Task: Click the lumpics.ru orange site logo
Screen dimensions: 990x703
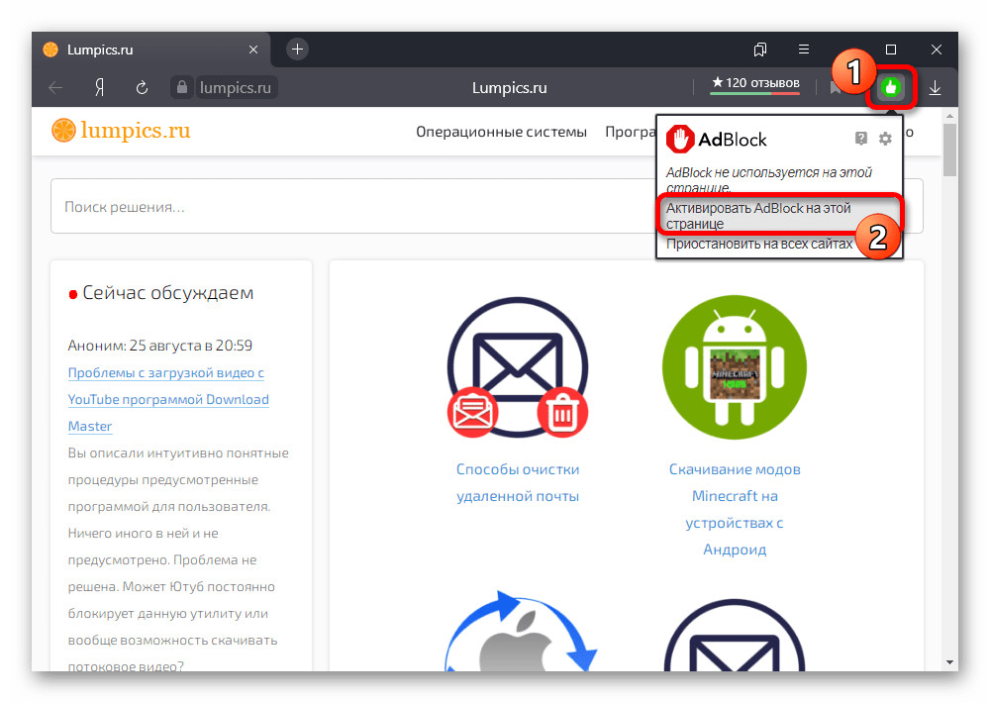Action: [121, 130]
